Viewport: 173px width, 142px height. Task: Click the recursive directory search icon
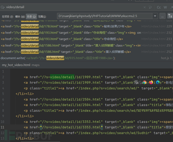pyautogui.click(x=170, y=16)
